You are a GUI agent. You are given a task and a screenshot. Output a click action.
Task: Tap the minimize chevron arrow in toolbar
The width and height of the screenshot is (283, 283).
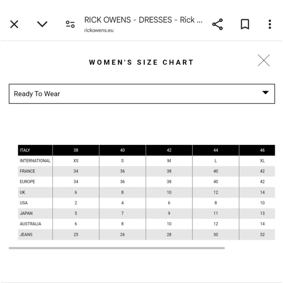[42, 24]
